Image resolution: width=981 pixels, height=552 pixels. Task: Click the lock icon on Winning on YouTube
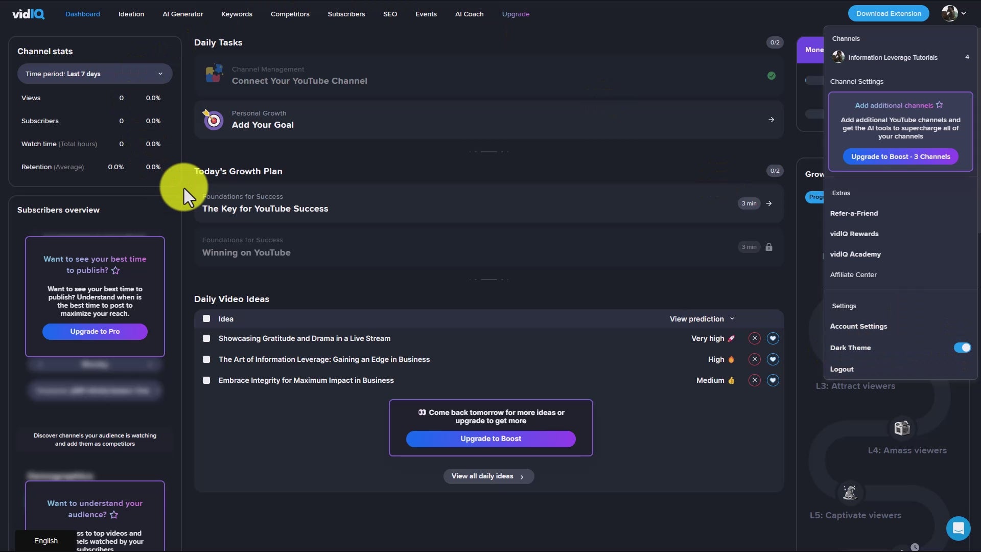coord(769,247)
